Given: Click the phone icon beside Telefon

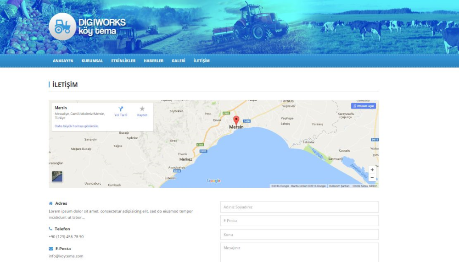Looking at the screenshot, I should pyautogui.click(x=50, y=229).
